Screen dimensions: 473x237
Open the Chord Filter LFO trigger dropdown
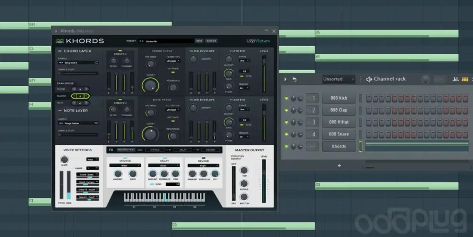pos(244,88)
